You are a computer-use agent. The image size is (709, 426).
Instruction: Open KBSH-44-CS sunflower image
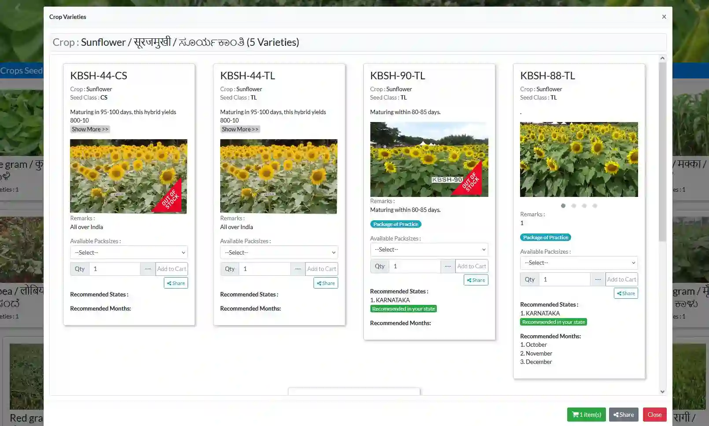[129, 176]
